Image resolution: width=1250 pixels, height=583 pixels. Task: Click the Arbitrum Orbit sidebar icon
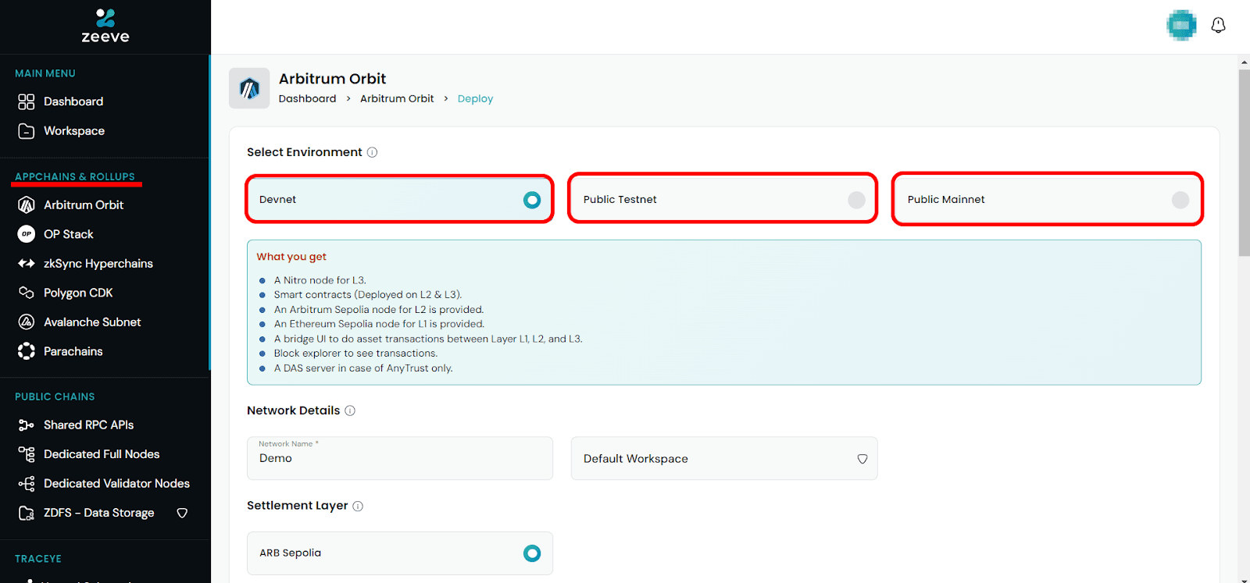tap(27, 205)
